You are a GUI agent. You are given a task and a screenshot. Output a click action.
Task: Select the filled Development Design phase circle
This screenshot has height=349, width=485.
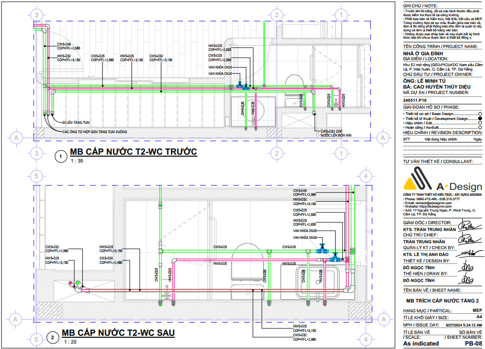479,118
